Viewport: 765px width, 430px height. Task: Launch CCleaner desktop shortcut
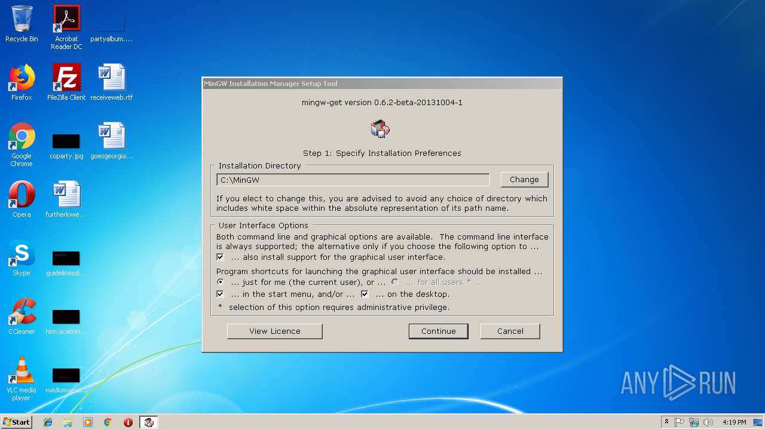22,317
